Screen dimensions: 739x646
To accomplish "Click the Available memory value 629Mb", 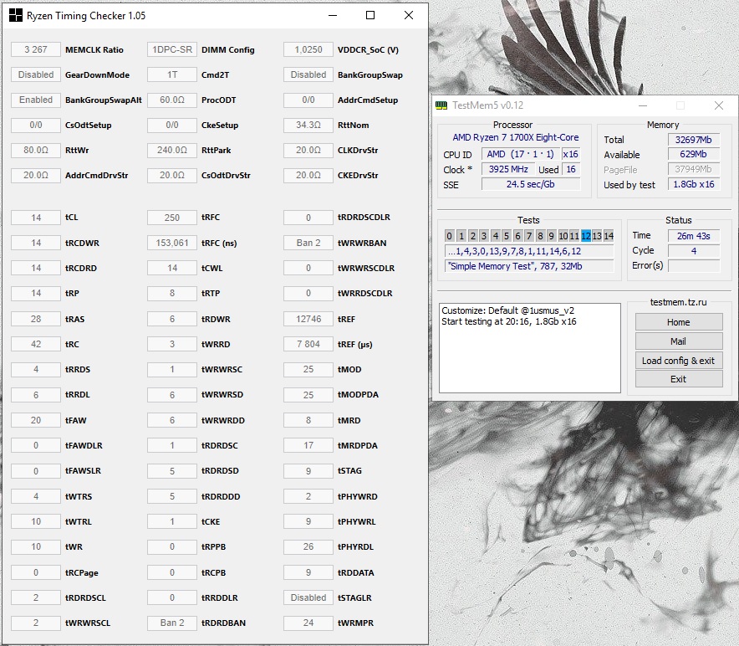I will click(x=694, y=154).
